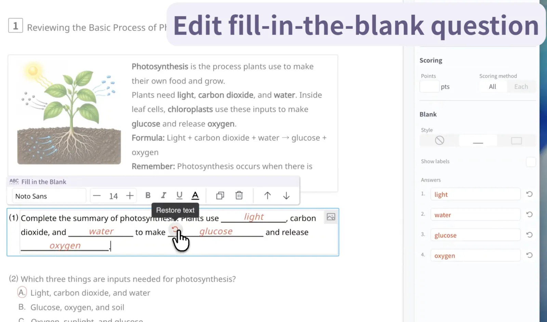Click the section title Reviewing the Basic Process
The image size is (547, 322).
97,28
